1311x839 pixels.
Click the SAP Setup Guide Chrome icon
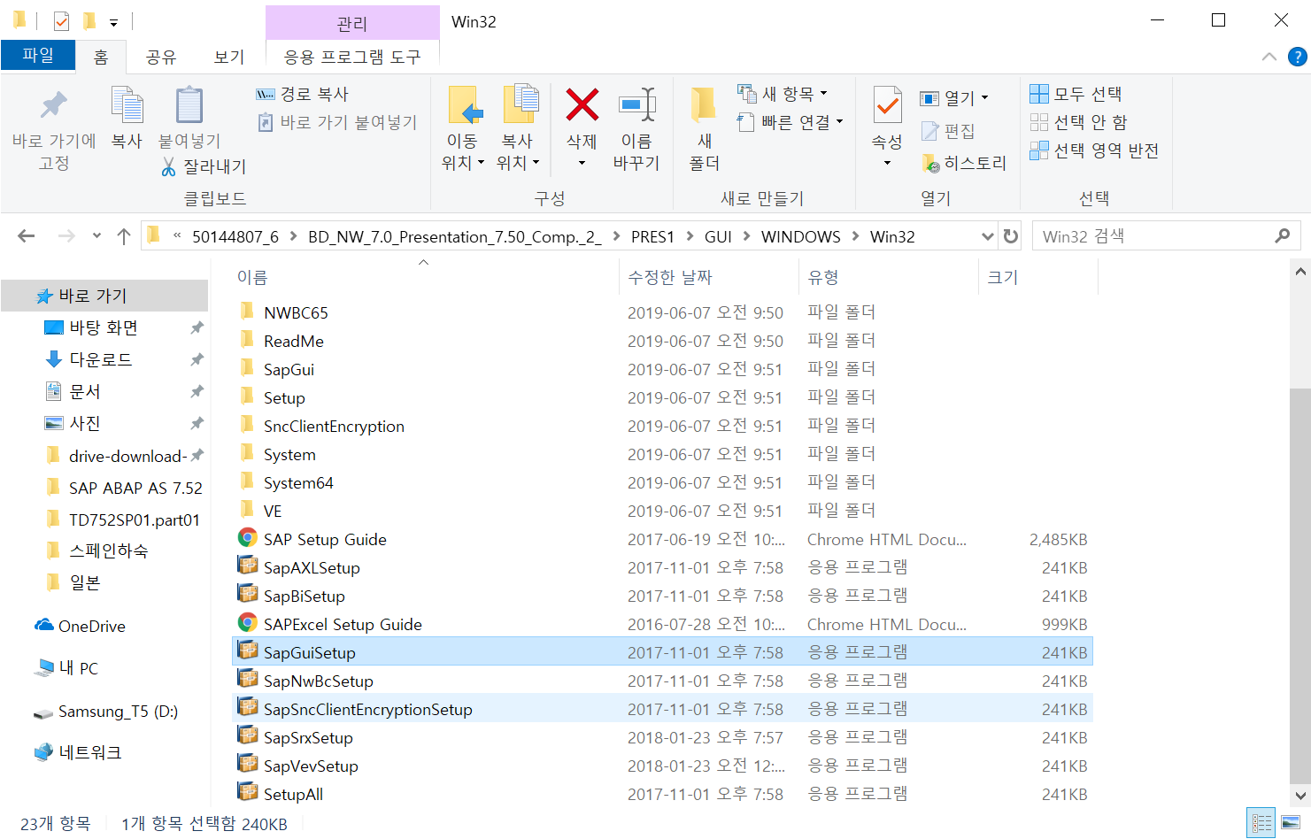coord(248,538)
